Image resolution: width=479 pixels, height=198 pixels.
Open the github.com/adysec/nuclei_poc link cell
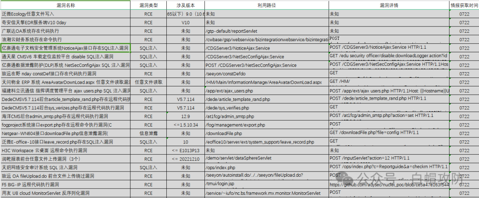(x=389, y=185)
